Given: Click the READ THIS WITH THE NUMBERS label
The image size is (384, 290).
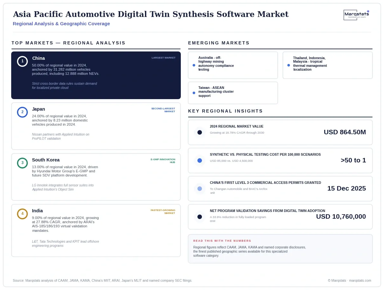Looking at the screenshot, I should point(222,241).
